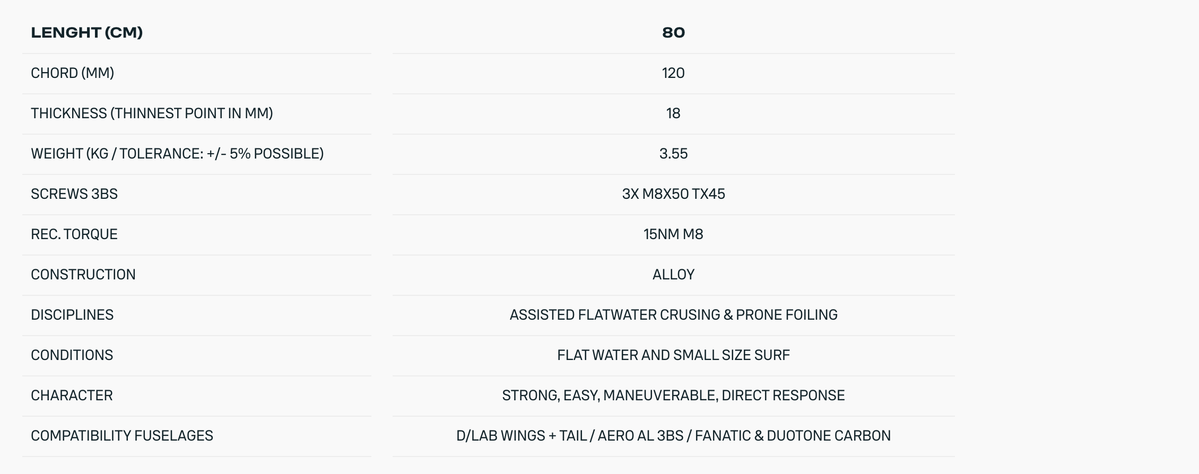Click the SCREWS 3BS row label
The width and height of the screenshot is (1199, 474).
pyautogui.click(x=74, y=194)
